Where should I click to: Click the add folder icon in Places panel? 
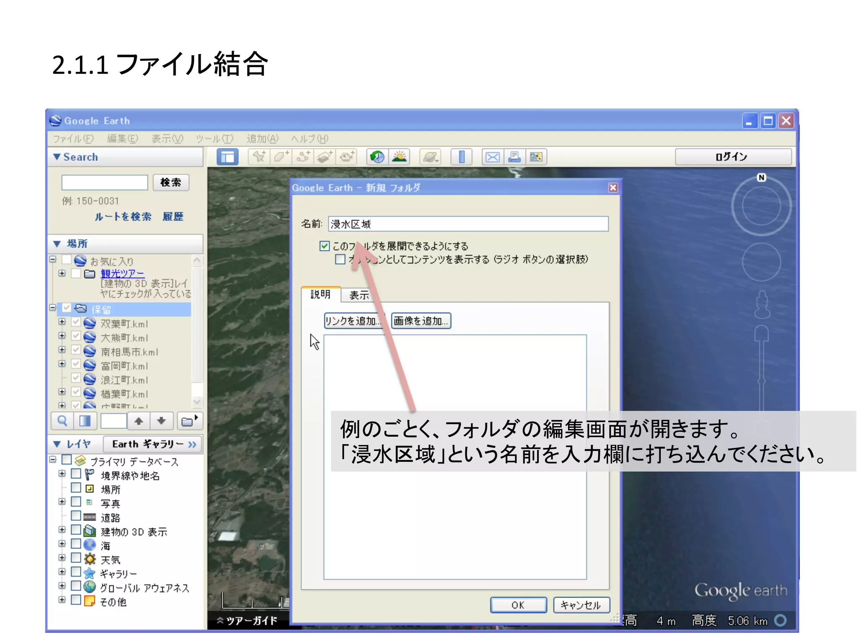(x=189, y=421)
